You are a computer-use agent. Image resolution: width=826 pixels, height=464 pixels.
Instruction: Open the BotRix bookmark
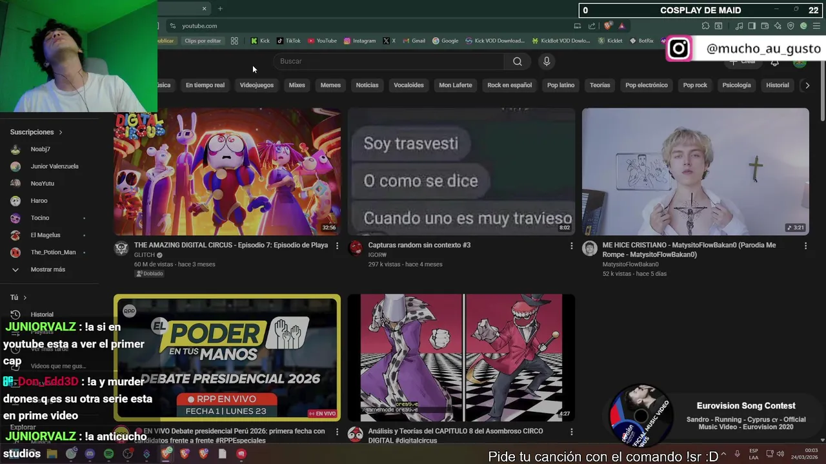641,41
